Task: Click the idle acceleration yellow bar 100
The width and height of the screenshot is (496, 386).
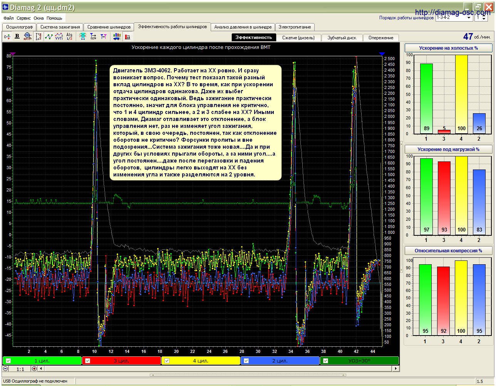Action: coord(461,94)
